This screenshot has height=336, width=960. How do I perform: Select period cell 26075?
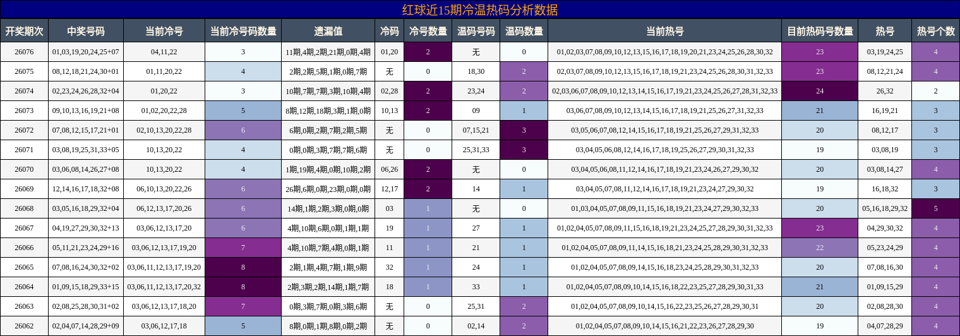click(24, 71)
